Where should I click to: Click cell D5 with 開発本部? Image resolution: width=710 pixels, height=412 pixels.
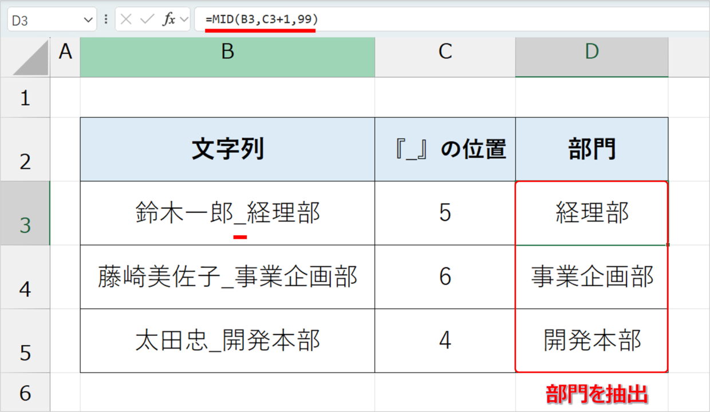[x=591, y=341]
